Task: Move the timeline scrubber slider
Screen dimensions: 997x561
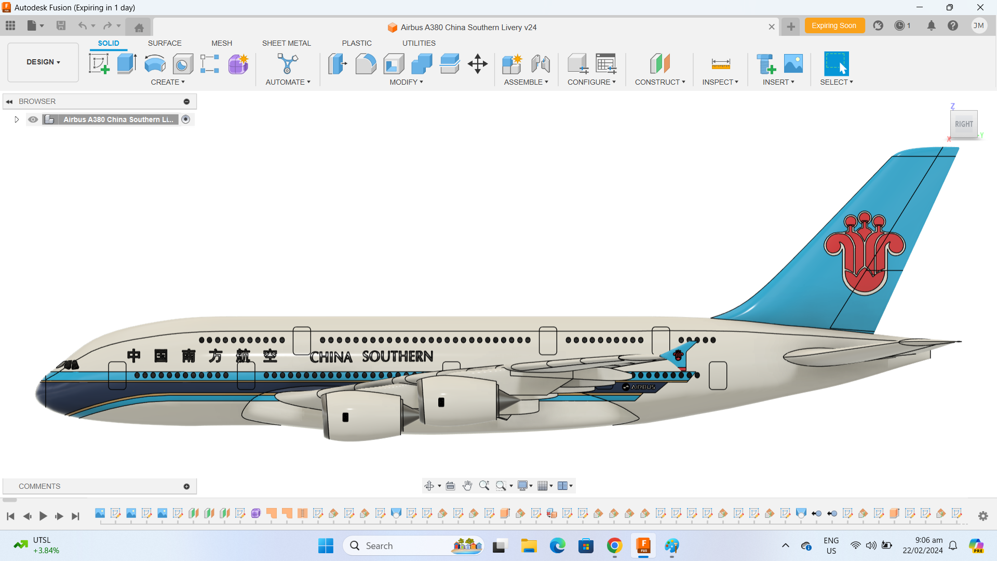Action: click(9, 500)
